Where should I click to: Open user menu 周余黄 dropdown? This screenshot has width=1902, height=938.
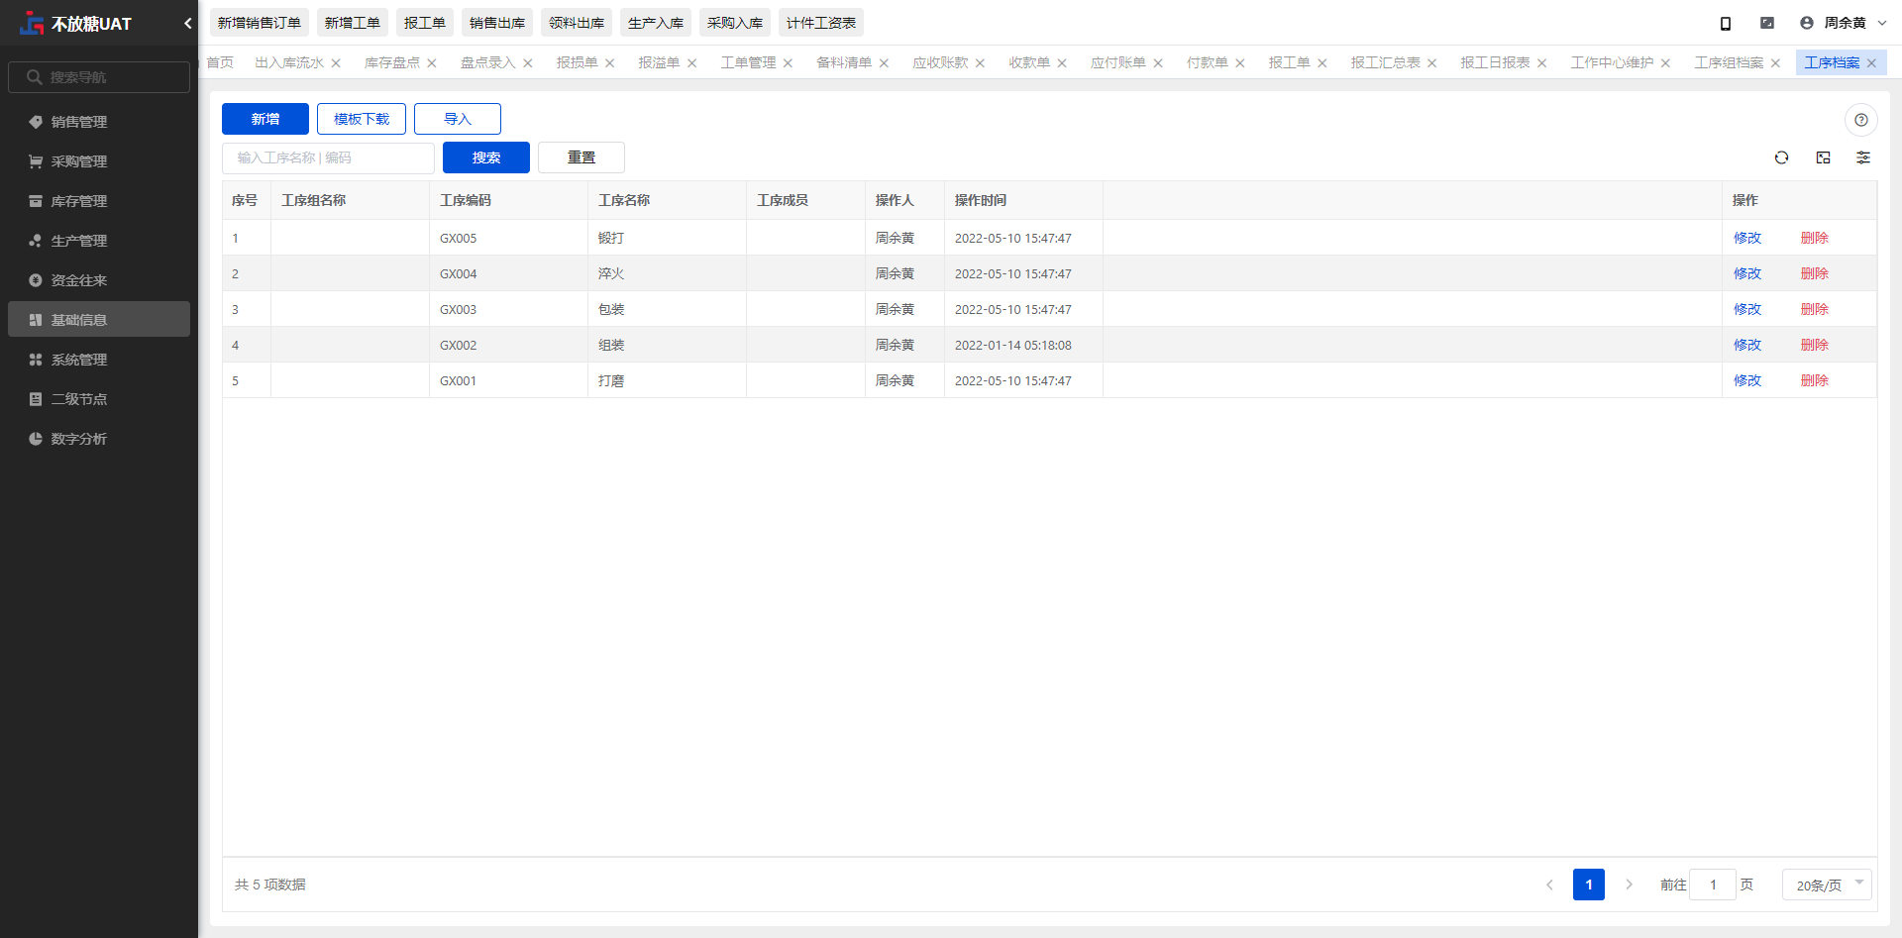(x=1844, y=23)
